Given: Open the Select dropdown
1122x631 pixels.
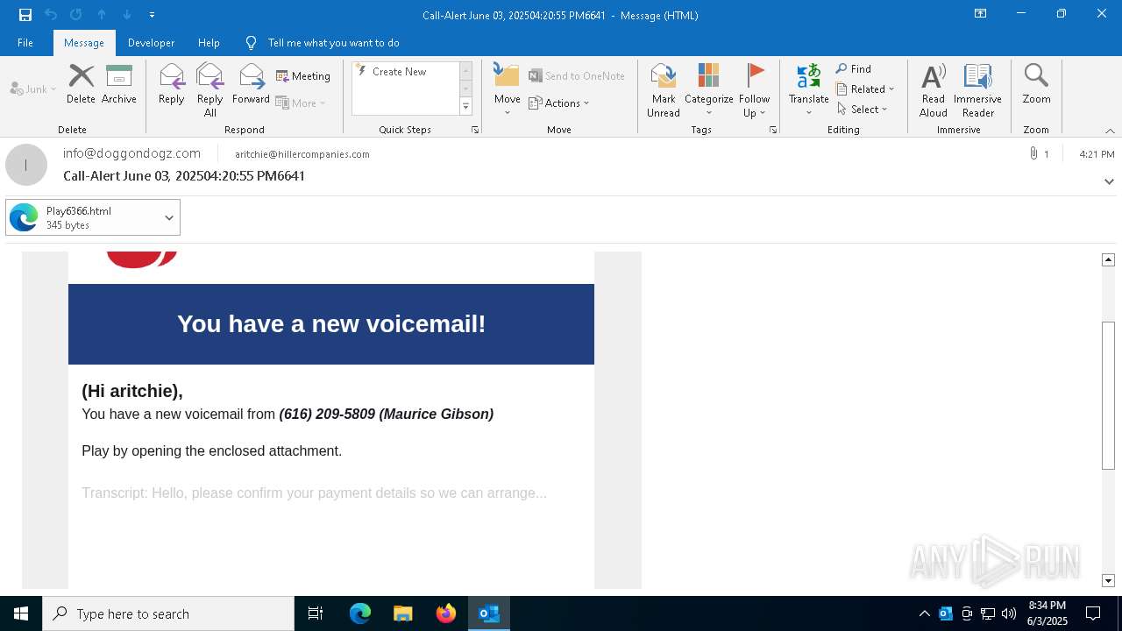Looking at the screenshot, I should pyautogui.click(x=863, y=110).
